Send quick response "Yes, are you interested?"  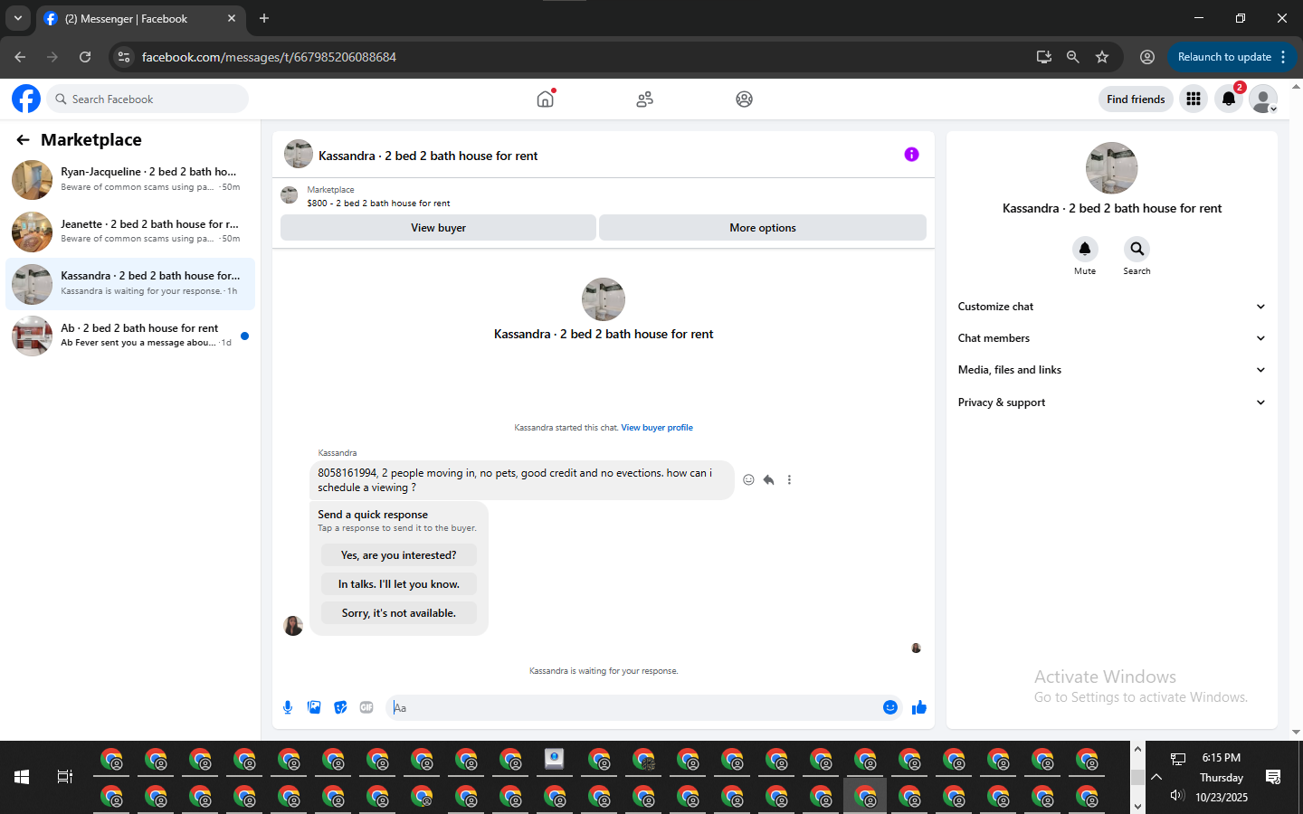pos(399,555)
